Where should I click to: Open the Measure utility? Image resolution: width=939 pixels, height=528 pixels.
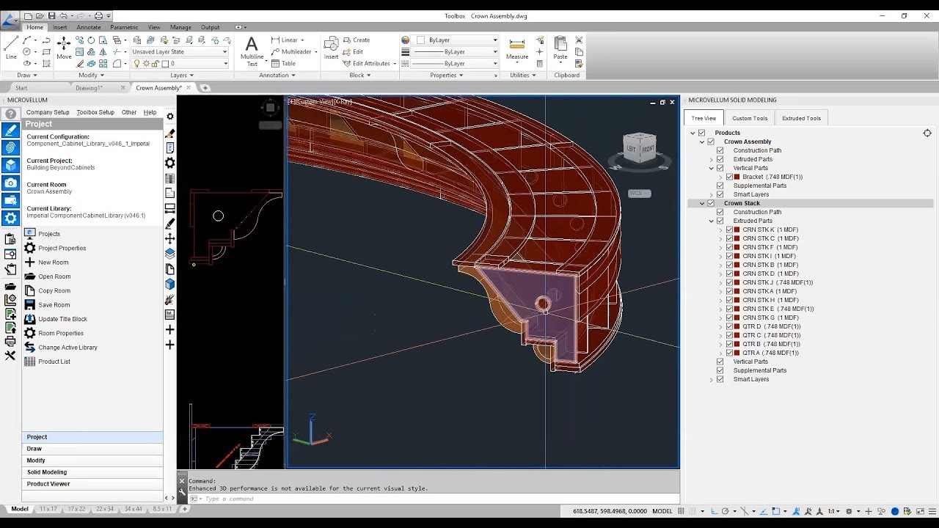tap(517, 47)
